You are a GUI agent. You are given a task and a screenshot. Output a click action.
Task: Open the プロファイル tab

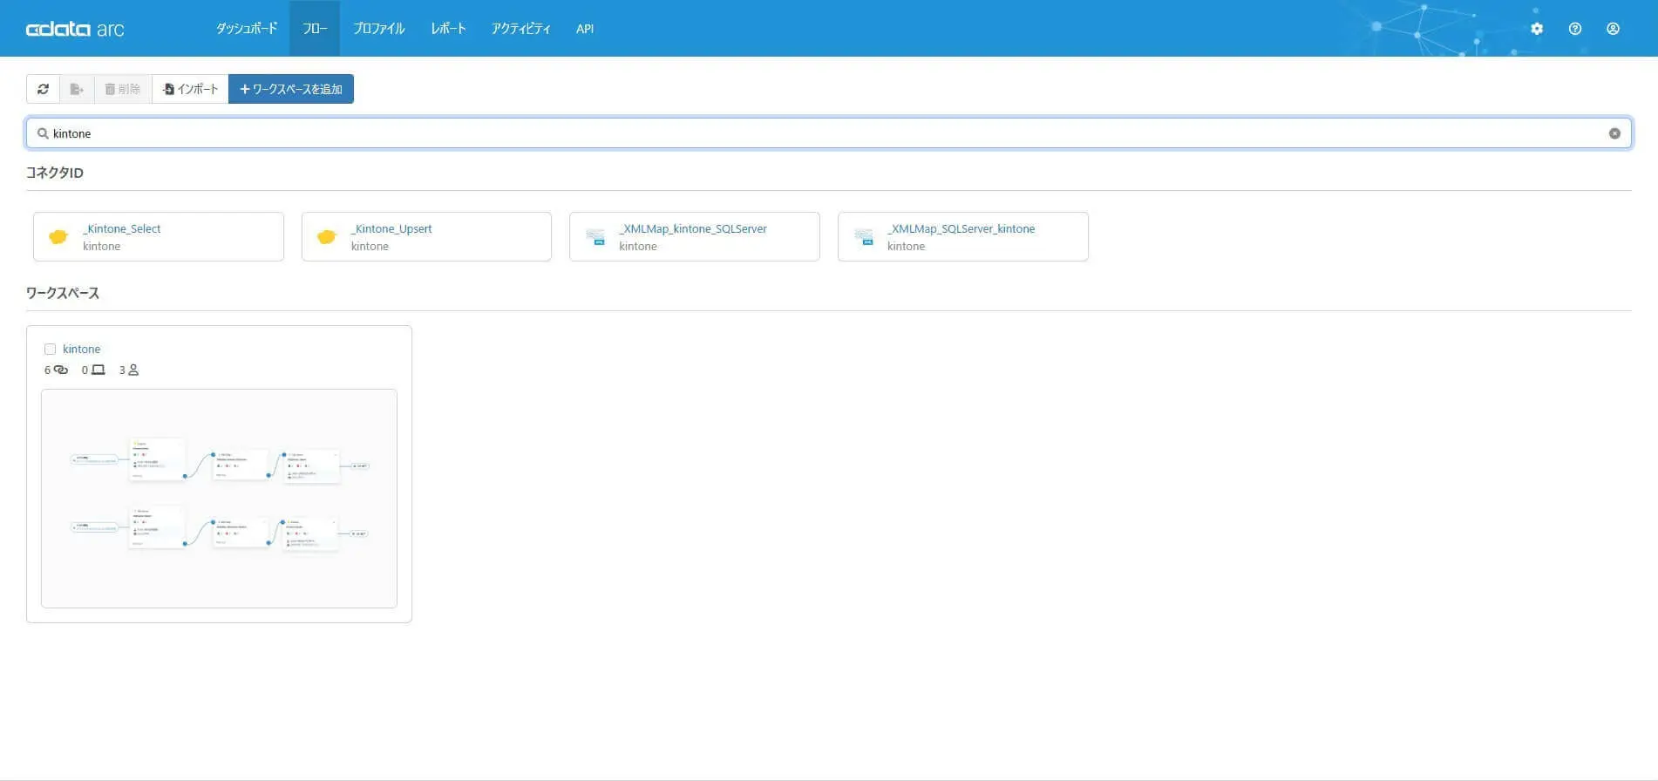(x=379, y=29)
